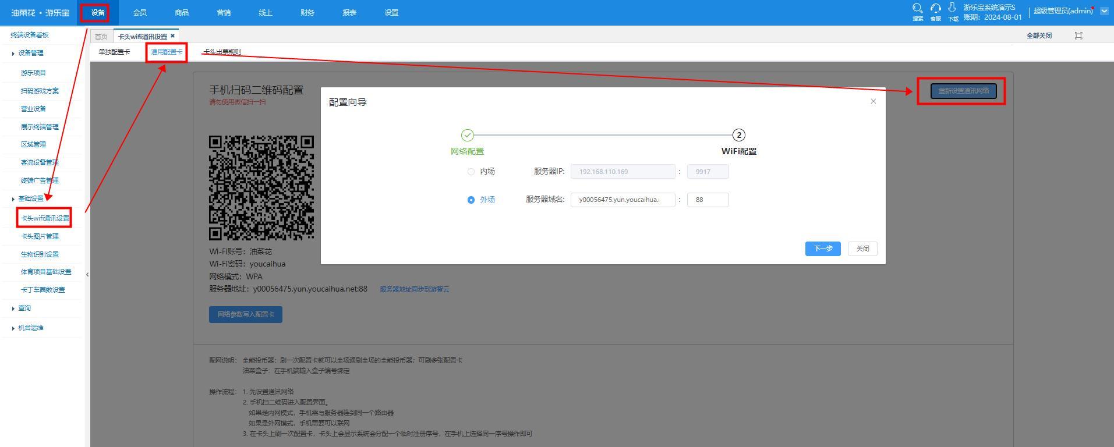Image resolution: width=1114 pixels, height=447 pixels.
Task: Click the 网络参数写入配置卡 button
Action: click(x=246, y=314)
